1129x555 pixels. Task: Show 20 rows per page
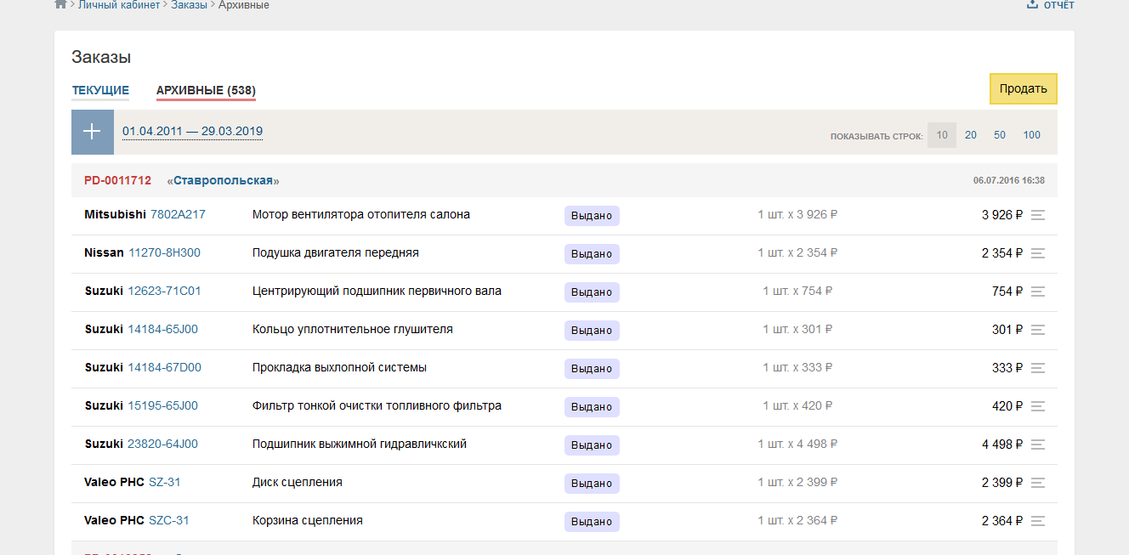971,135
